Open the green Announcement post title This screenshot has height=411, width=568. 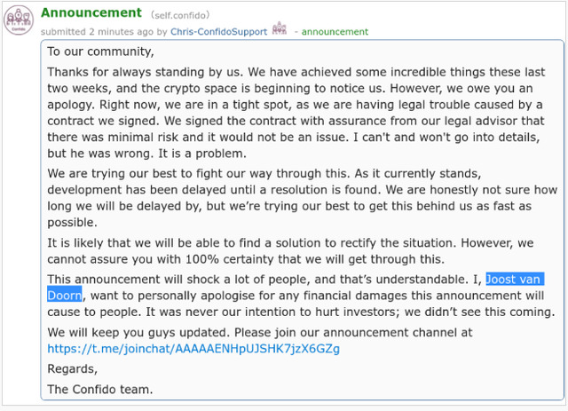(x=91, y=12)
